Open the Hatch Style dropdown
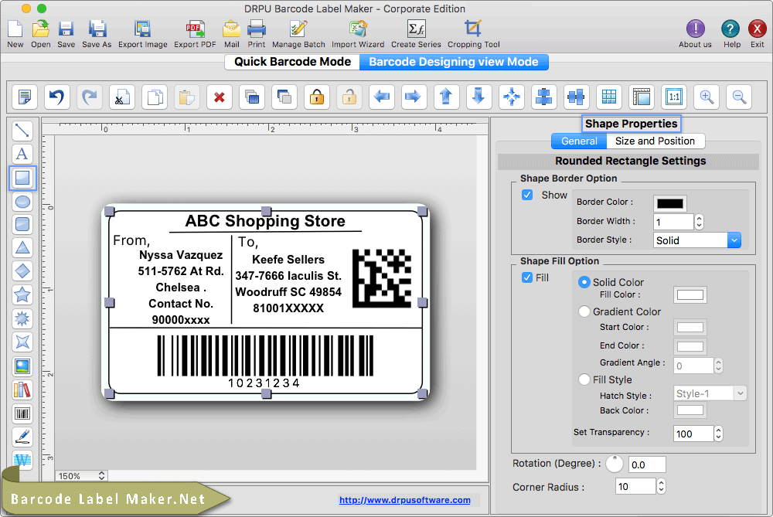The height and width of the screenshot is (517, 773). (710, 393)
